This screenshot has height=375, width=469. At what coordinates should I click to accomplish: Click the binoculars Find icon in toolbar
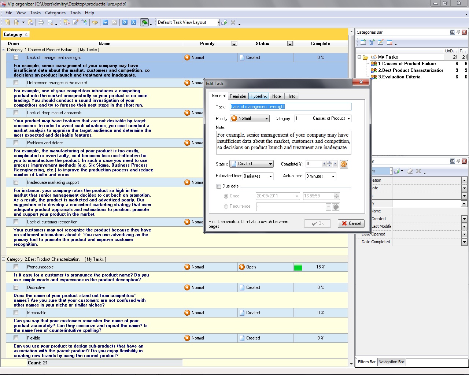(x=95, y=22)
